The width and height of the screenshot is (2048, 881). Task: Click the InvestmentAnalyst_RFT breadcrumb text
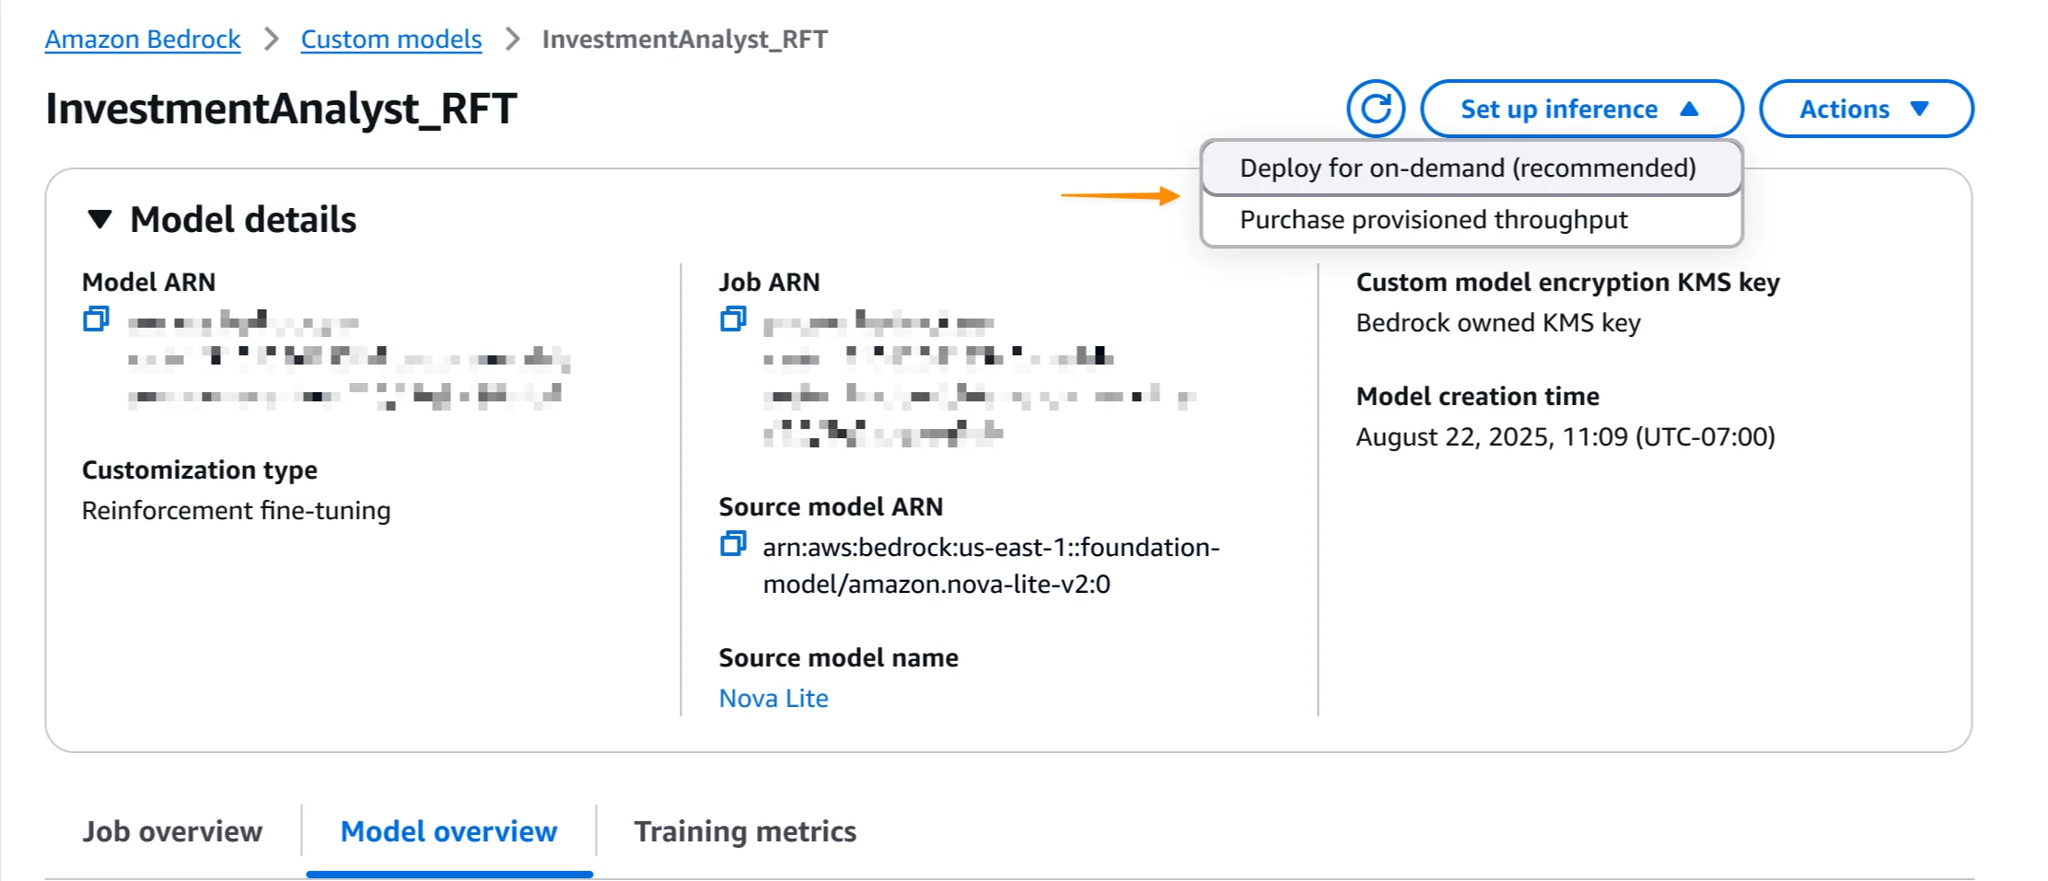tap(684, 40)
